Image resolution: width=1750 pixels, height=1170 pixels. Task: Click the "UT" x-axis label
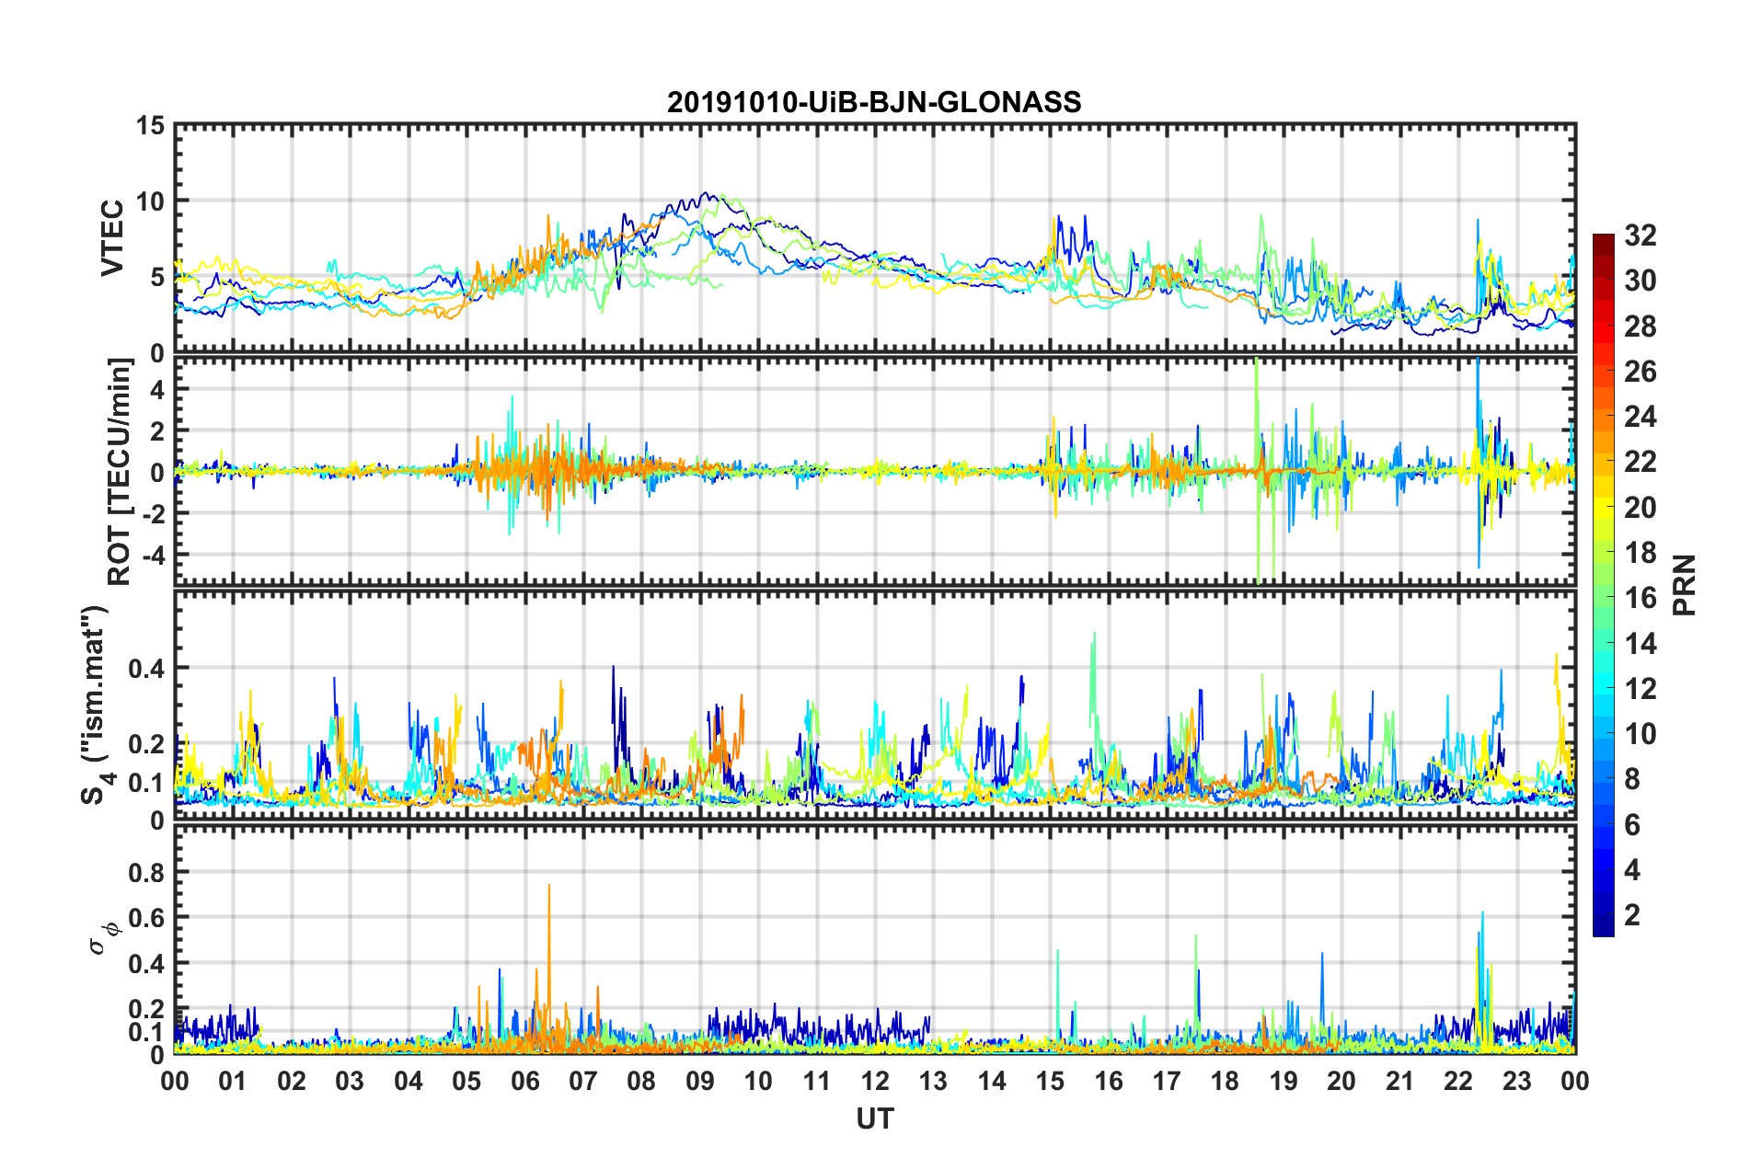click(875, 1118)
